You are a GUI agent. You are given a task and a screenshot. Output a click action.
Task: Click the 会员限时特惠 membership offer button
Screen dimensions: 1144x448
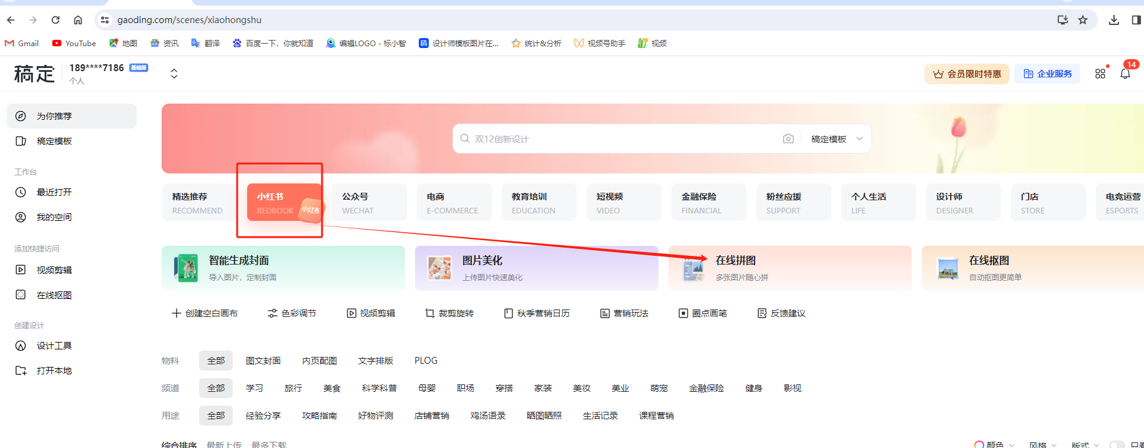pos(966,74)
